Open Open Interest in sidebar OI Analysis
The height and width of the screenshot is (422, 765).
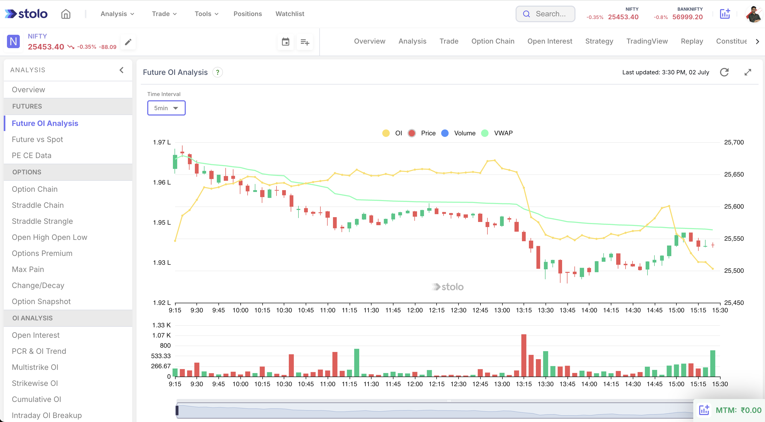[x=68, y=335]
